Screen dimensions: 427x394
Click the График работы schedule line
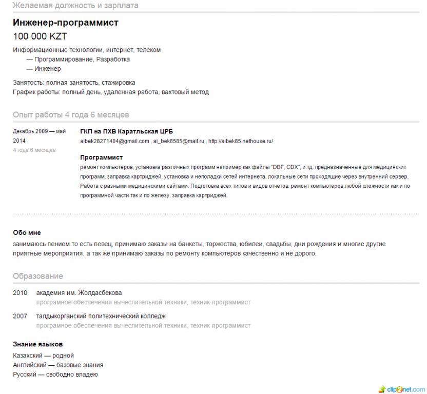pyautogui.click(x=111, y=92)
